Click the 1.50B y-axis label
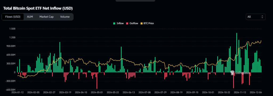273x96 pixels. click(13, 29)
